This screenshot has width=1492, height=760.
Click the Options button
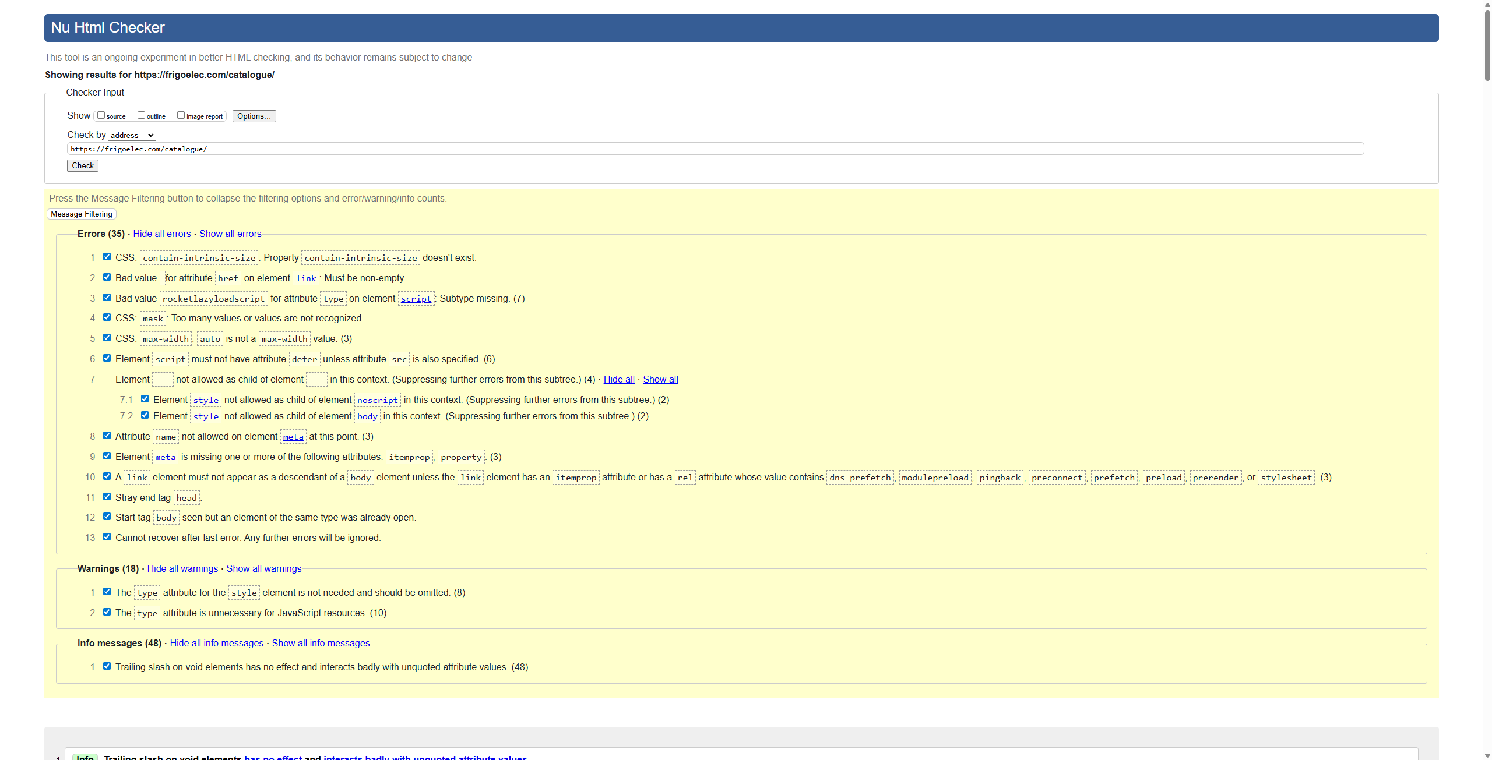coord(254,115)
